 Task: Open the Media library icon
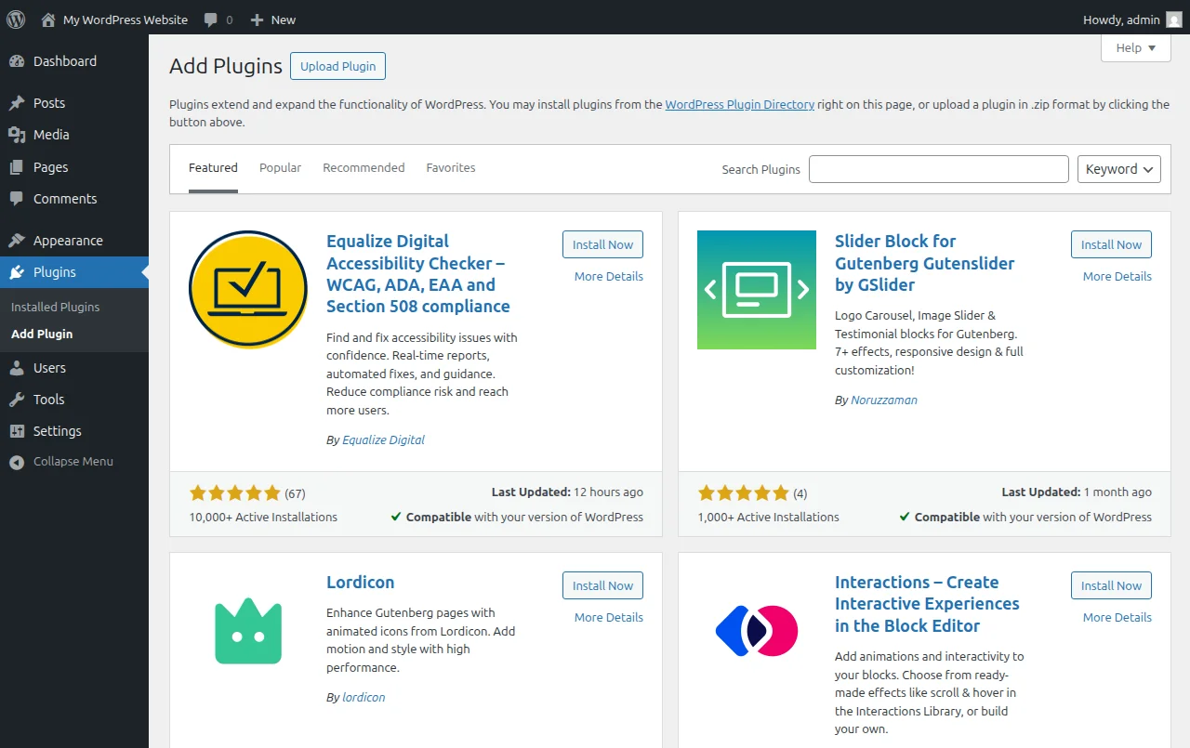(20, 134)
